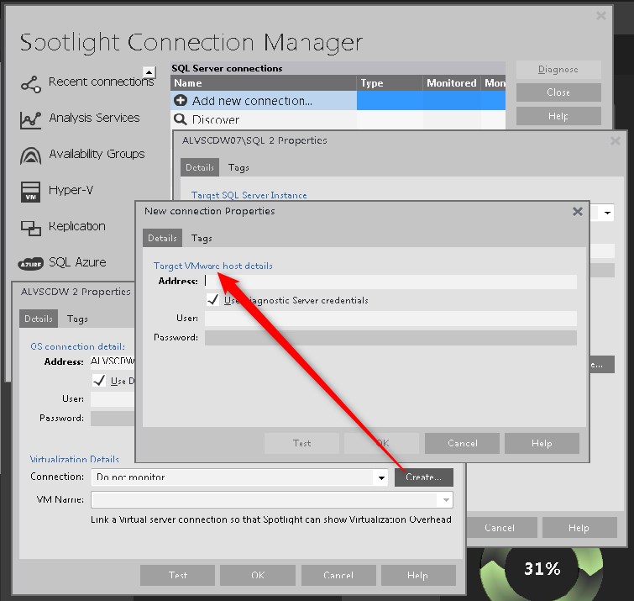This screenshot has width=634, height=601.
Task: Click the plus icon for Add new connection
Action: click(181, 101)
